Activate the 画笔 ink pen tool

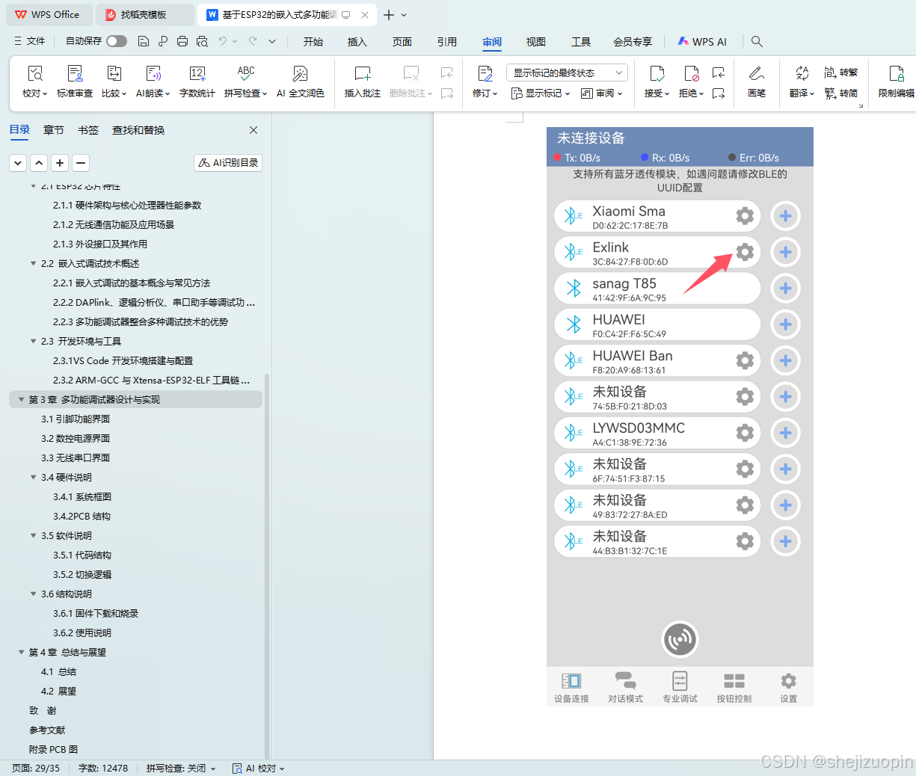(756, 81)
